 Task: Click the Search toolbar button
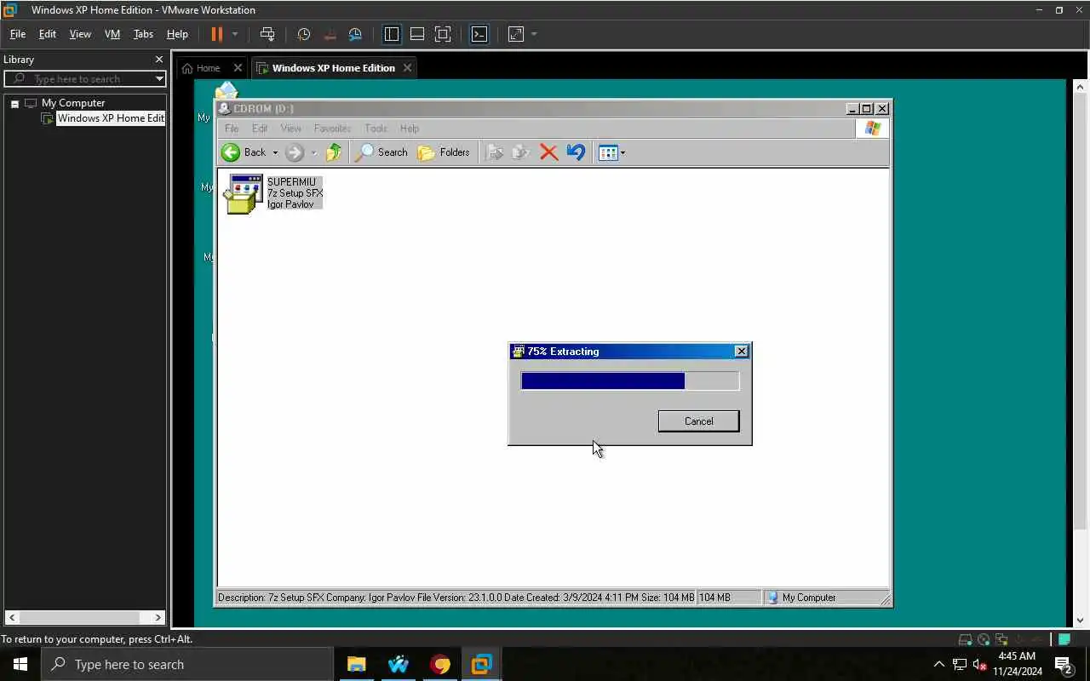(381, 152)
